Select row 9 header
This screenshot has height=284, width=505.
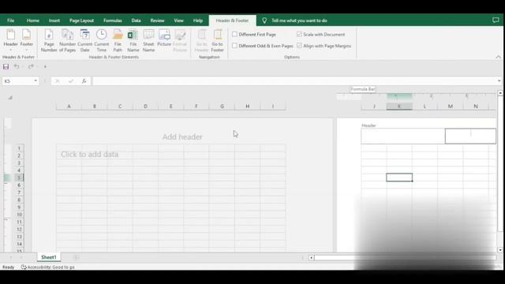click(x=19, y=207)
